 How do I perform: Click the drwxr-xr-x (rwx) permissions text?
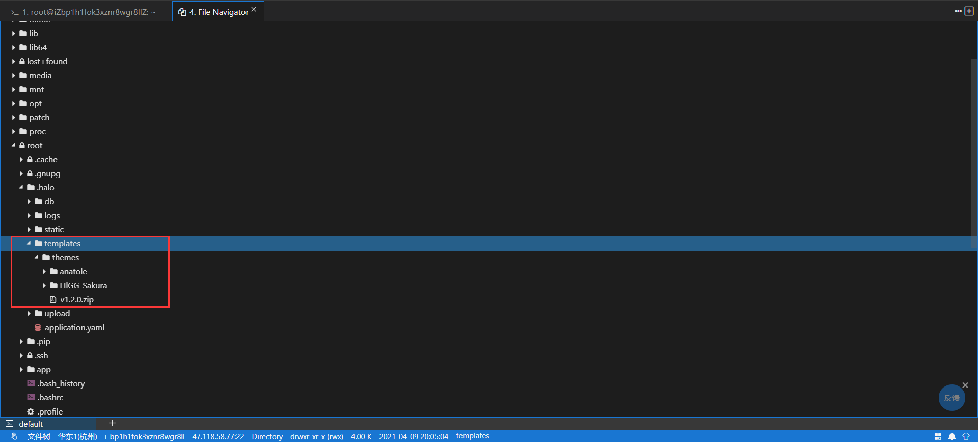point(317,436)
